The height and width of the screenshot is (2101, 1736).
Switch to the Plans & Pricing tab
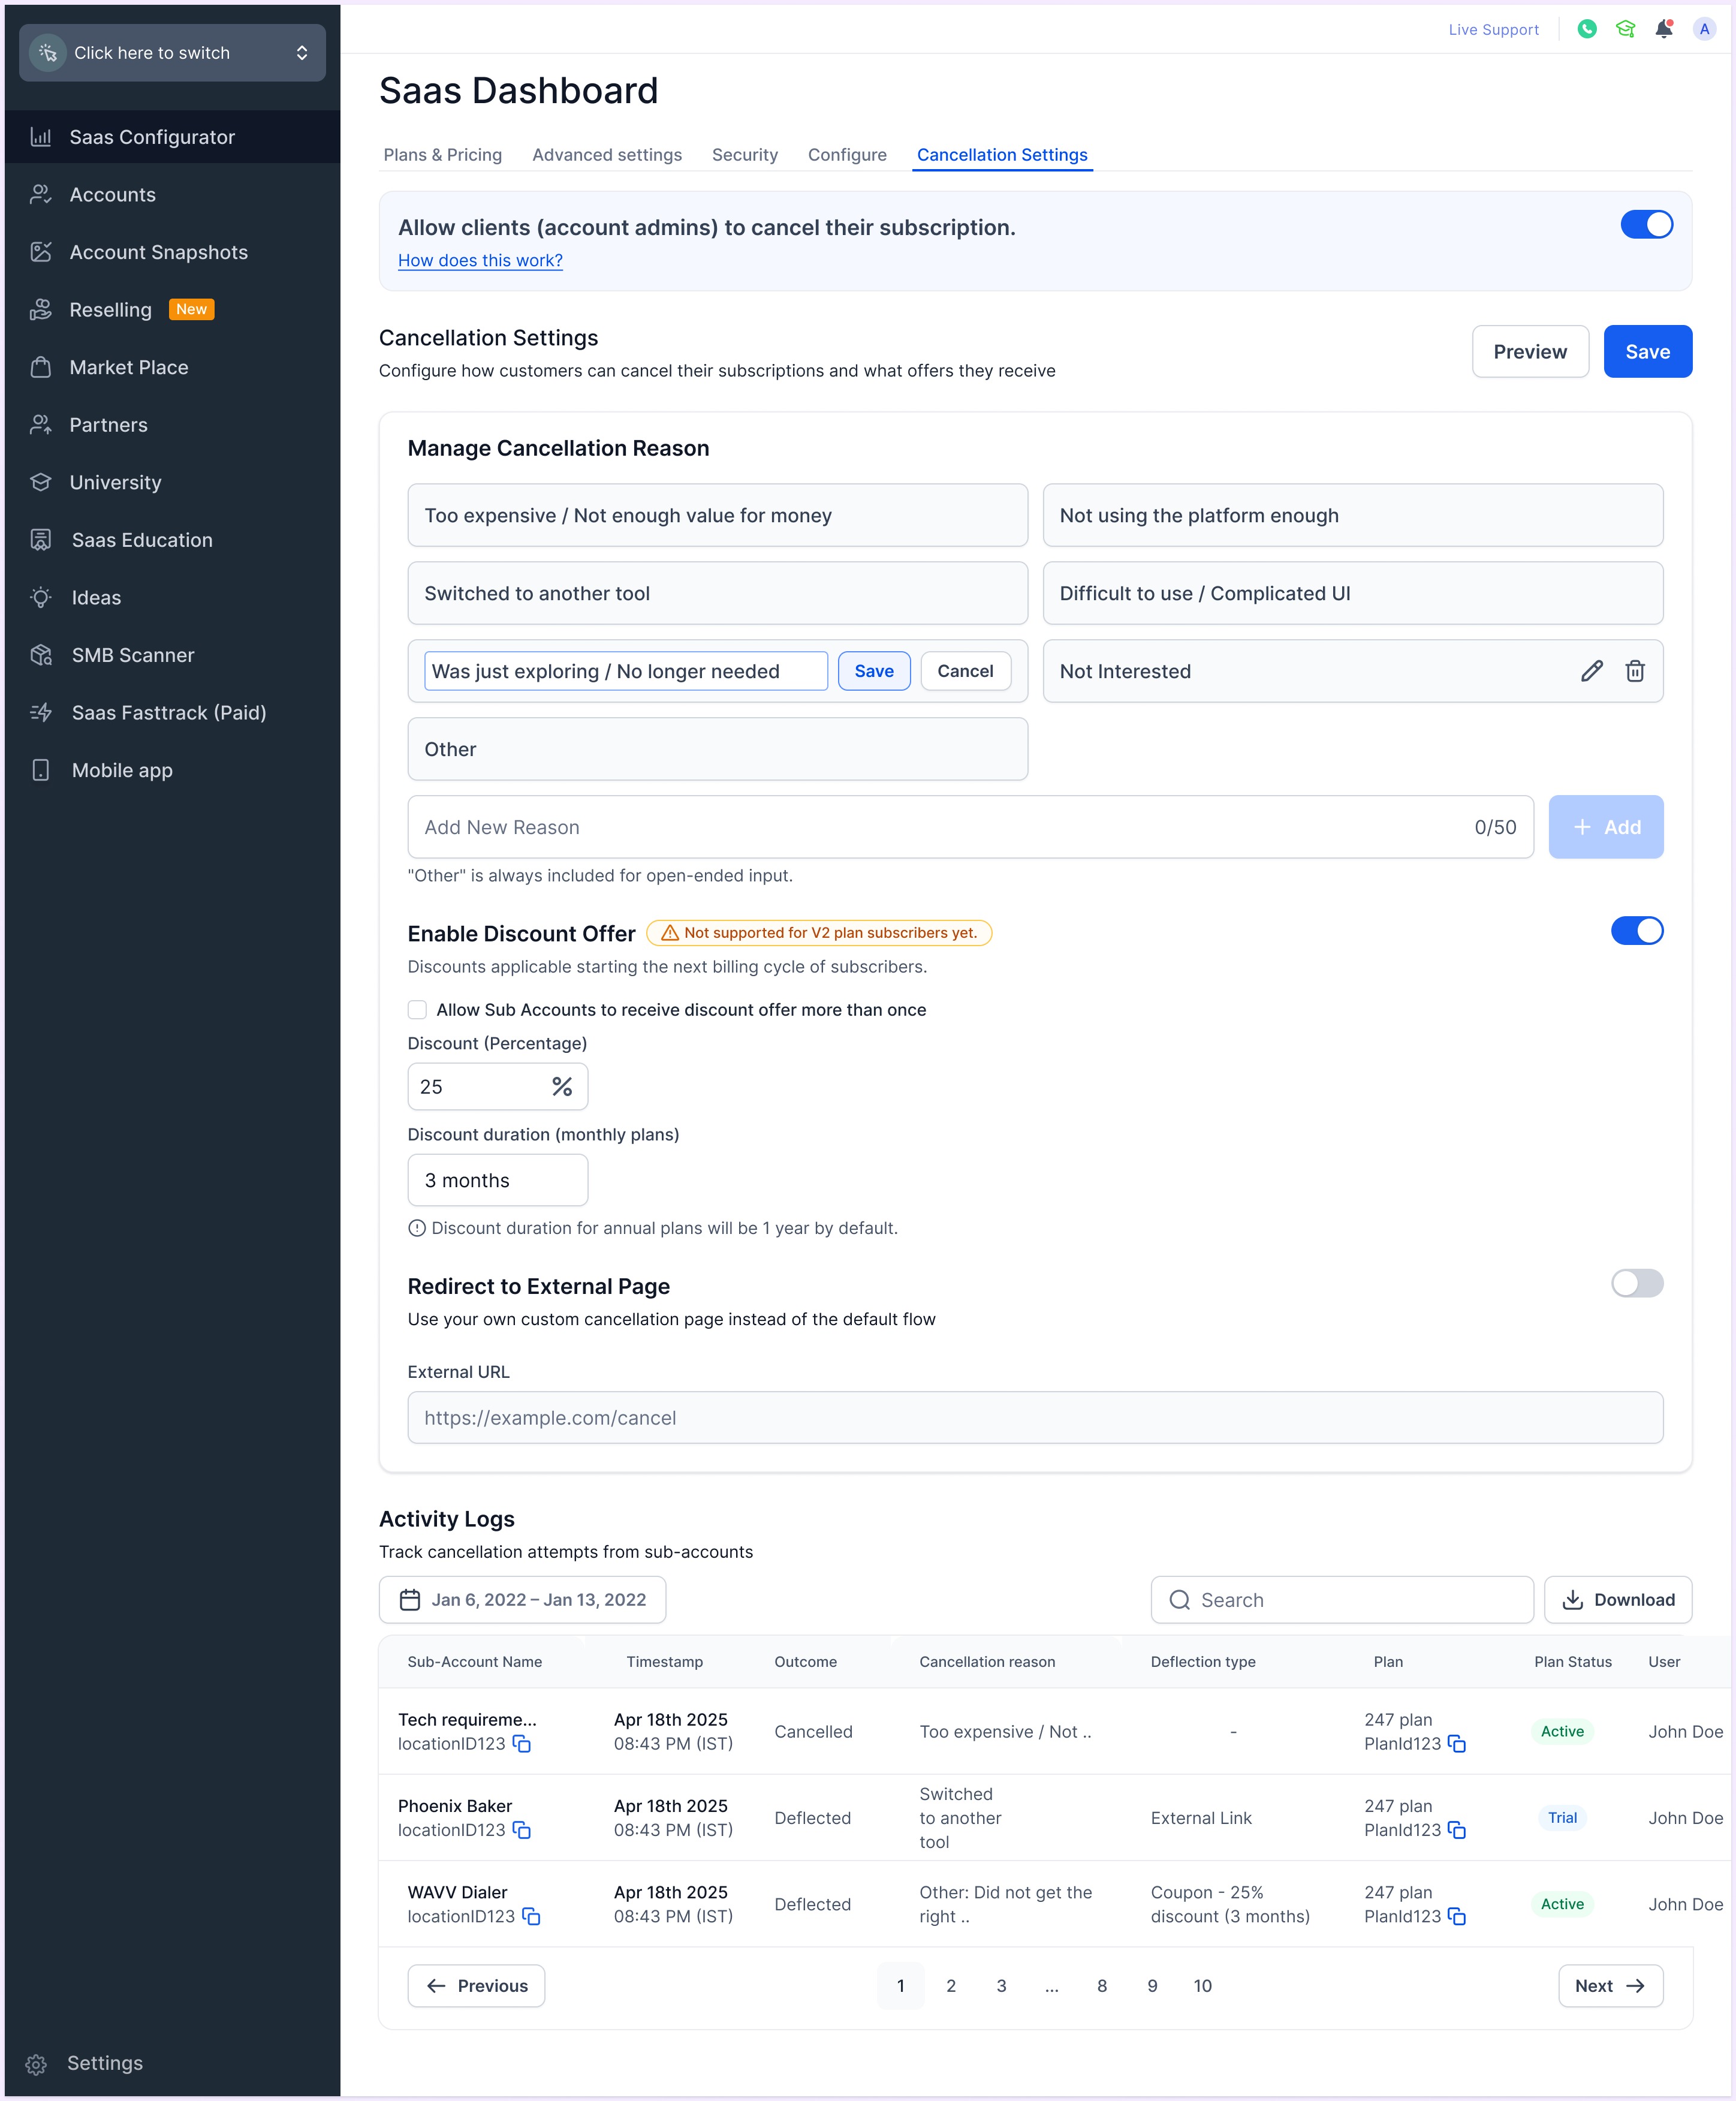[x=442, y=155]
